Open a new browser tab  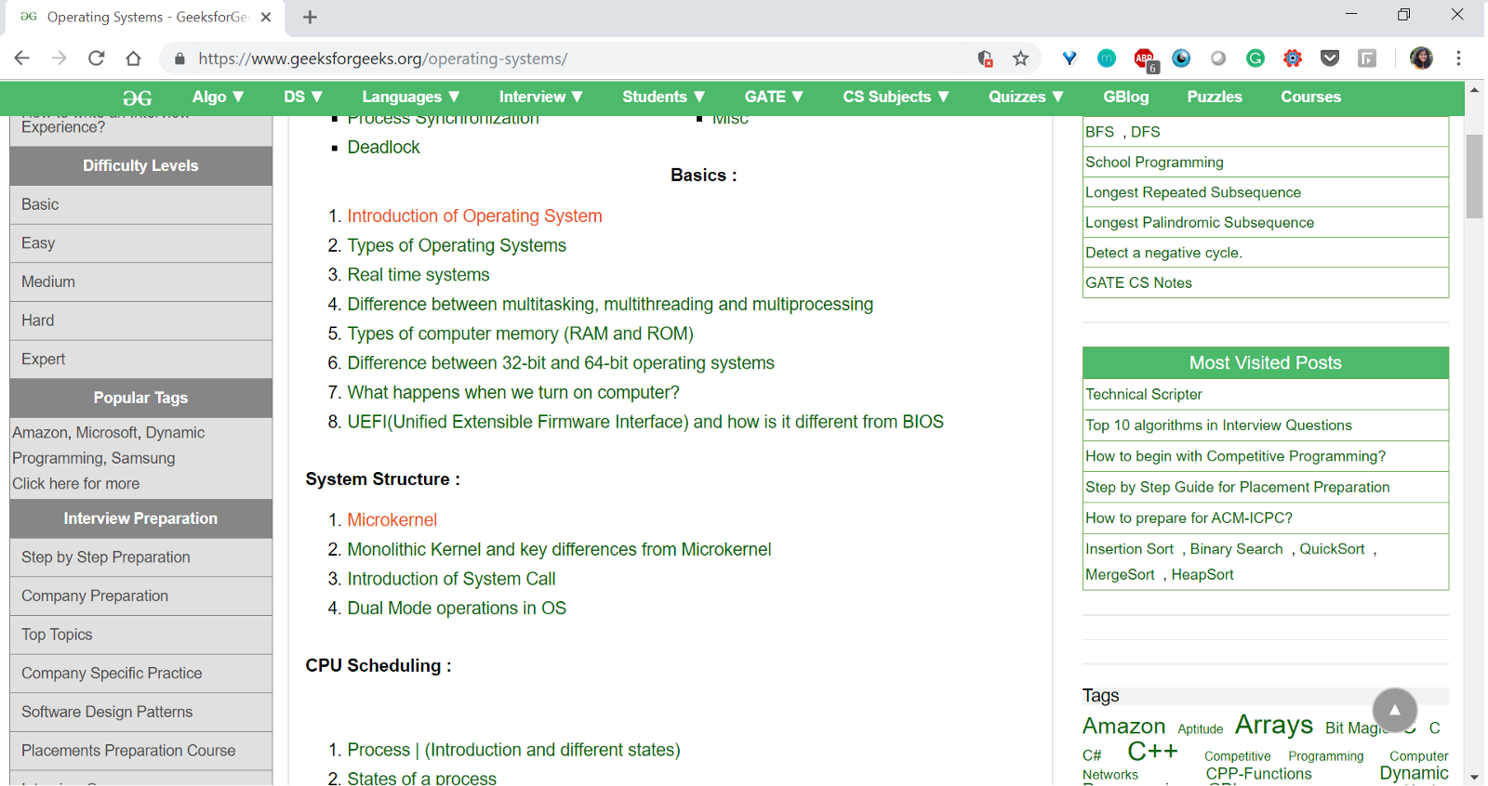(x=310, y=17)
